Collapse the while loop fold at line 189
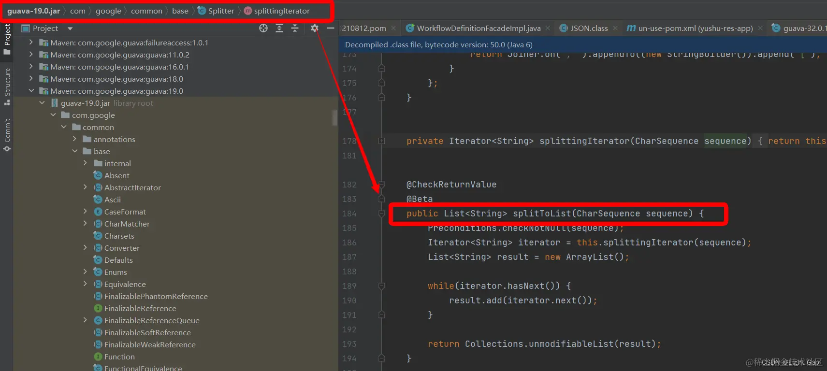This screenshot has width=827, height=371. pyautogui.click(x=381, y=286)
